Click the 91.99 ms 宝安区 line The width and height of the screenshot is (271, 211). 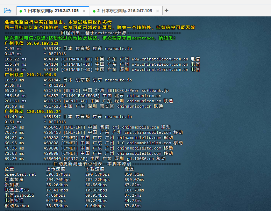pos(84,106)
